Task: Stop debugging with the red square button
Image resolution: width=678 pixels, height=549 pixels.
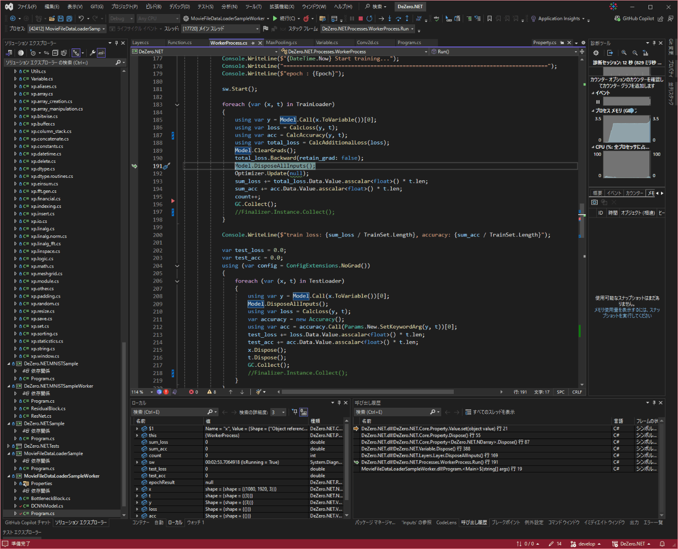Action: coord(361,18)
